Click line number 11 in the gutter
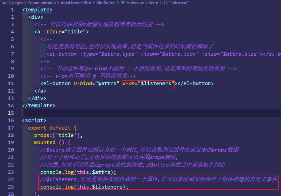The image size is (281, 196). pyautogui.click(x=11, y=84)
